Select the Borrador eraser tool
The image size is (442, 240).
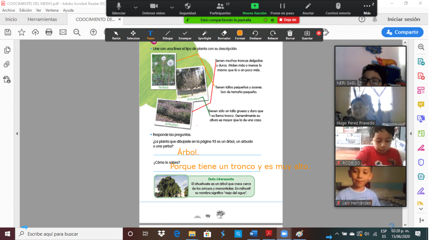pyautogui.click(x=224, y=34)
